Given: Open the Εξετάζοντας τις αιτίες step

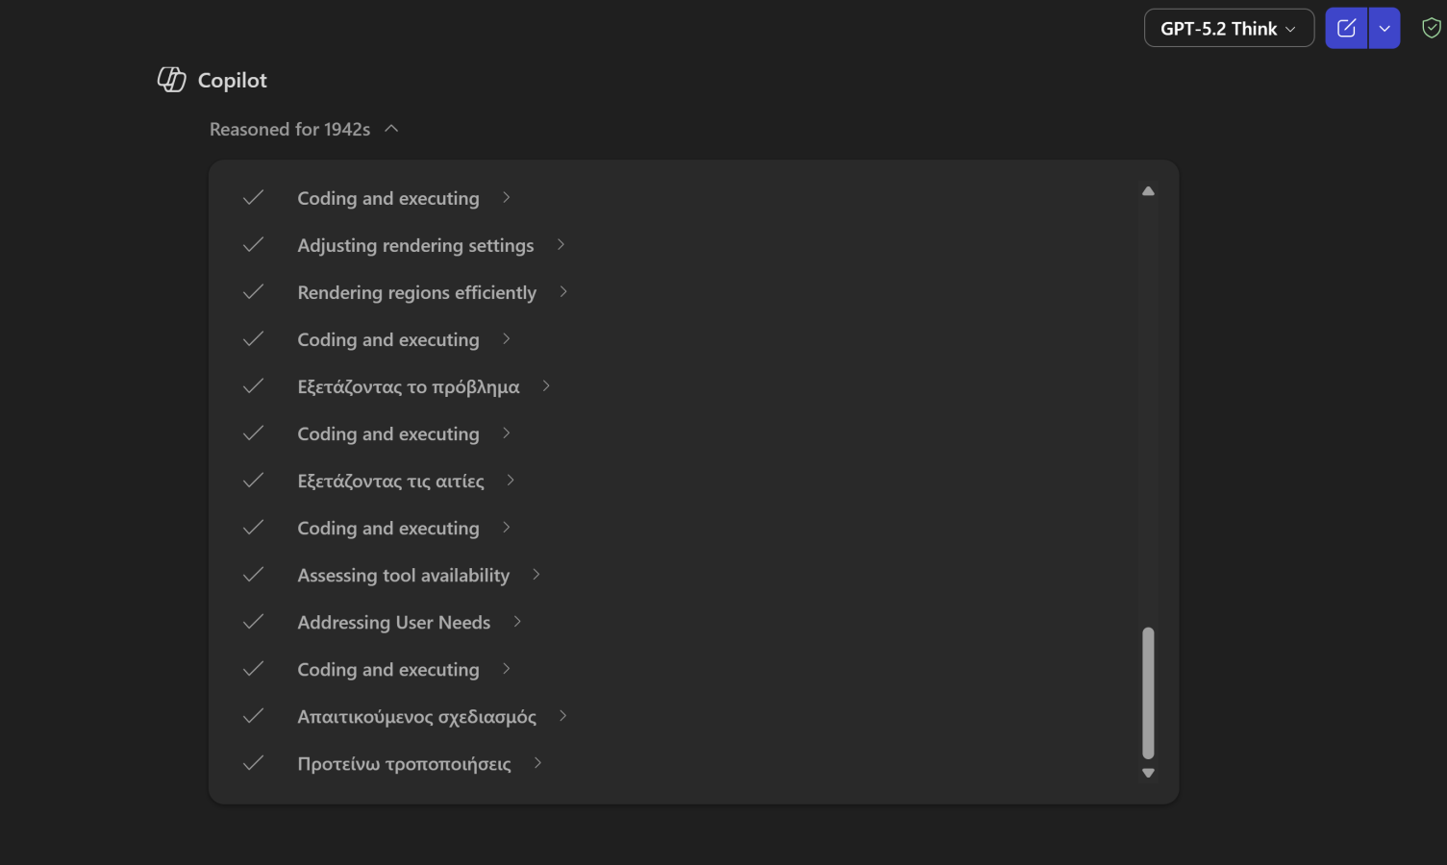Looking at the screenshot, I should click(390, 481).
